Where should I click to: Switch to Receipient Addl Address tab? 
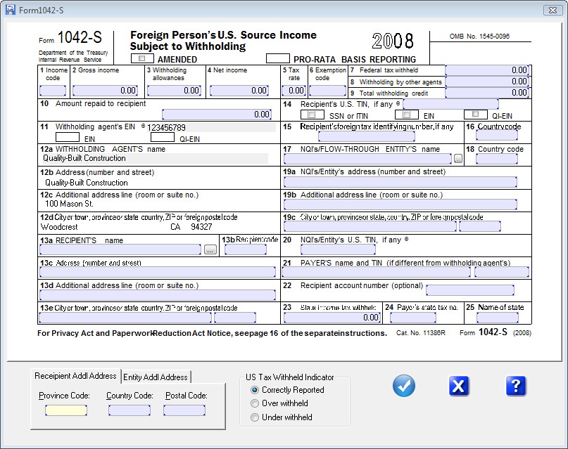(75, 376)
